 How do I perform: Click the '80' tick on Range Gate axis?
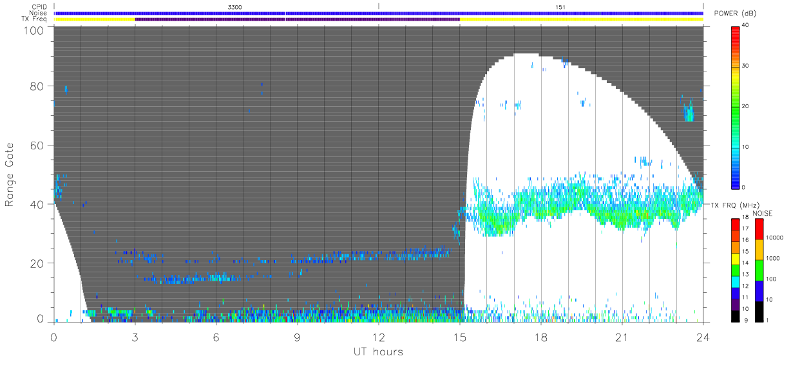(x=37, y=86)
